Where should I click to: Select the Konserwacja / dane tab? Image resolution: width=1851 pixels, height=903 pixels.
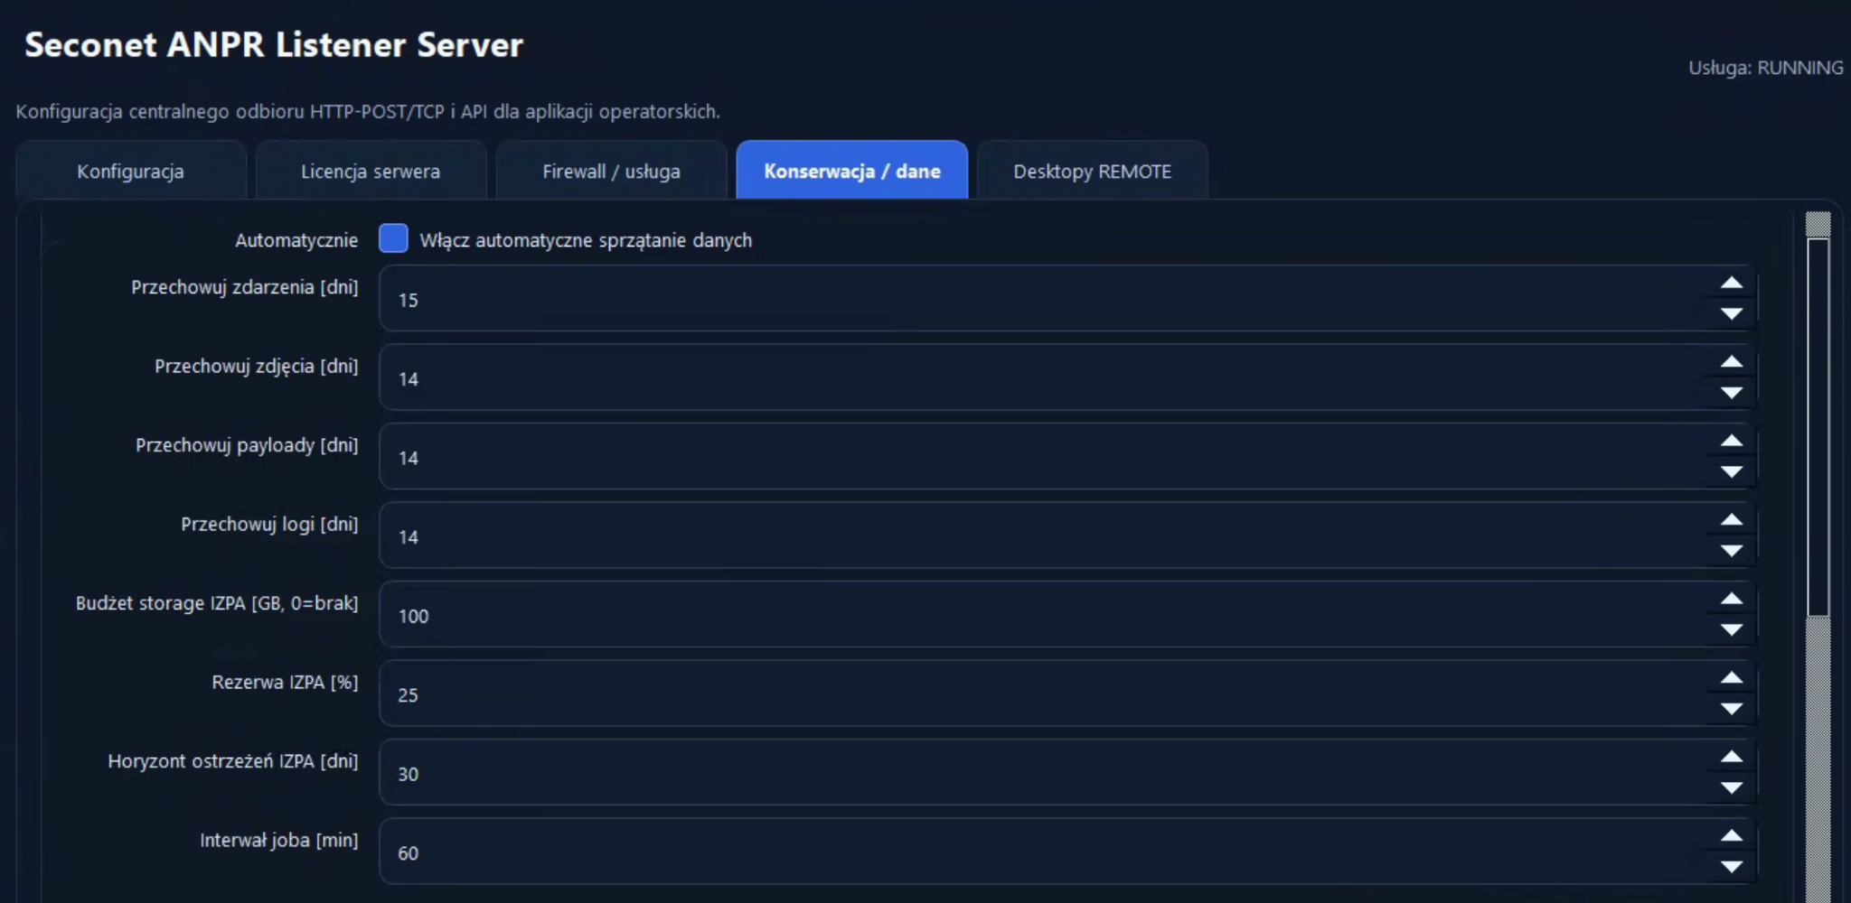(x=852, y=171)
